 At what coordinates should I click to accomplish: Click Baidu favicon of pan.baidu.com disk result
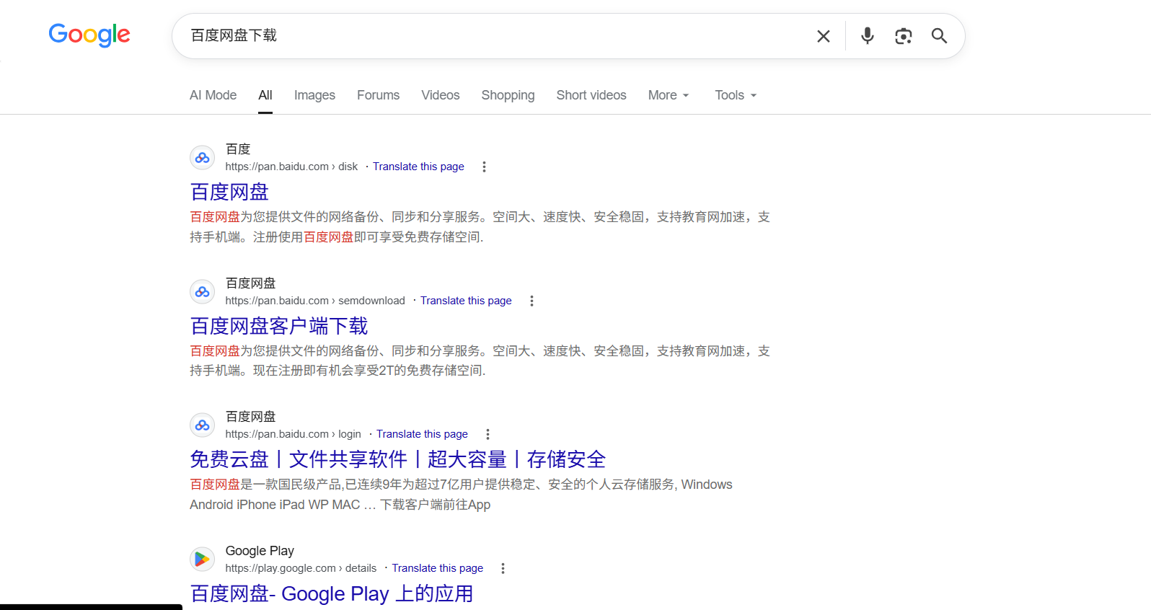(x=203, y=158)
